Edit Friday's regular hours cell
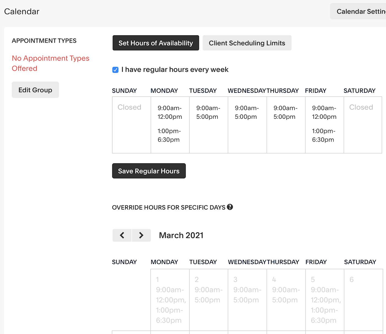This screenshot has height=334, width=386. coord(325,125)
